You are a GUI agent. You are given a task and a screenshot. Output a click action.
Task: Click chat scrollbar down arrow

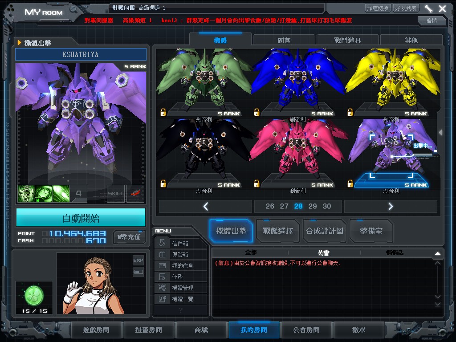coord(438,297)
